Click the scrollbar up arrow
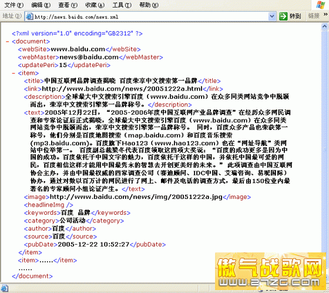This screenshot has width=329, height=293. pyautogui.click(x=324, y=26)
